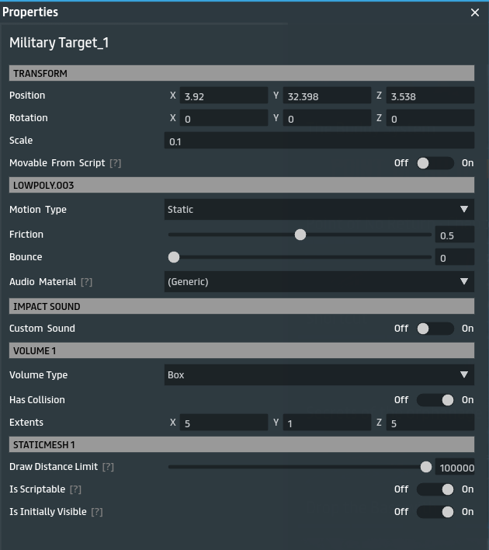Click the Bounce slider handle

(174, 257)
